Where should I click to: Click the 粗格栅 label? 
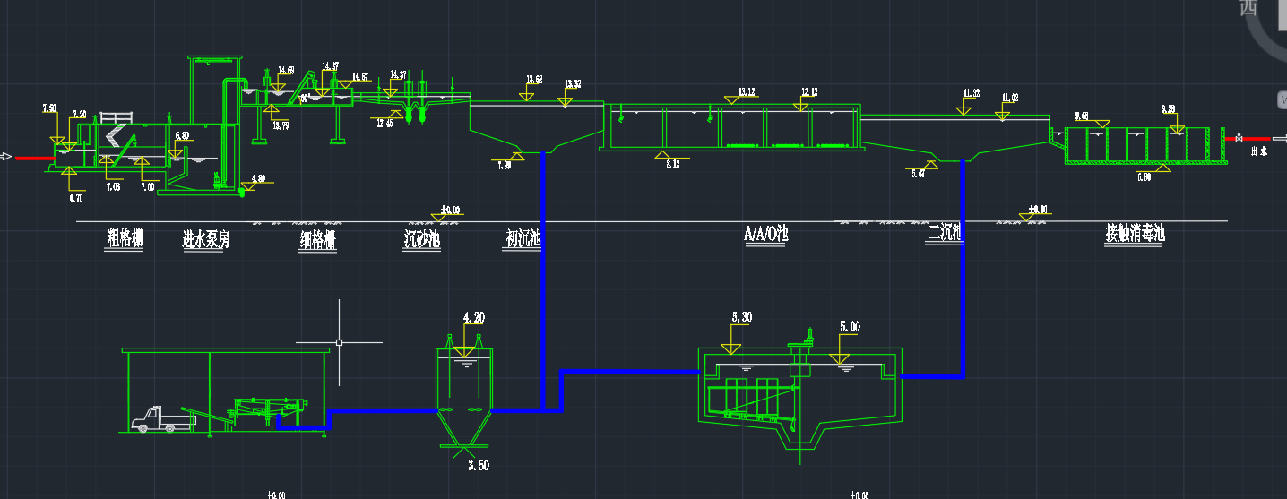[125, 238]
